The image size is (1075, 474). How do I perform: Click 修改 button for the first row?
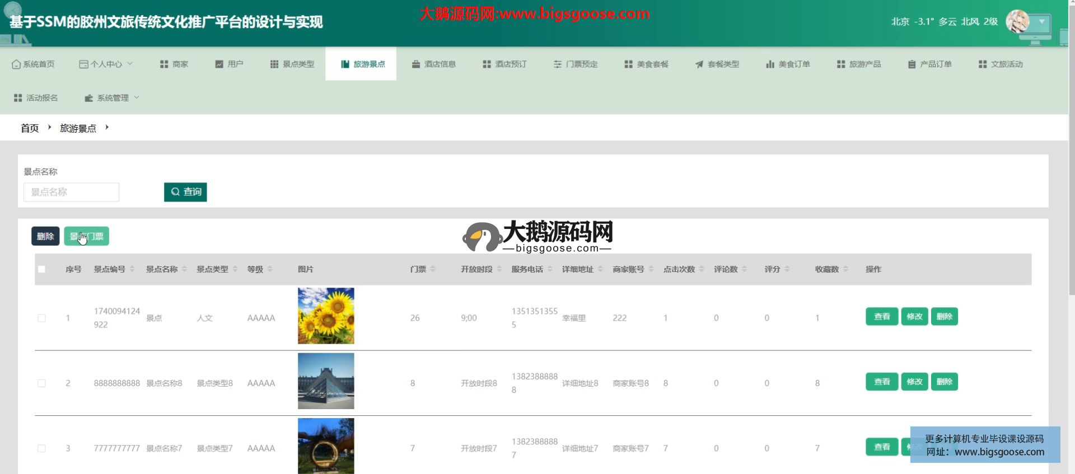coord(914,317)
